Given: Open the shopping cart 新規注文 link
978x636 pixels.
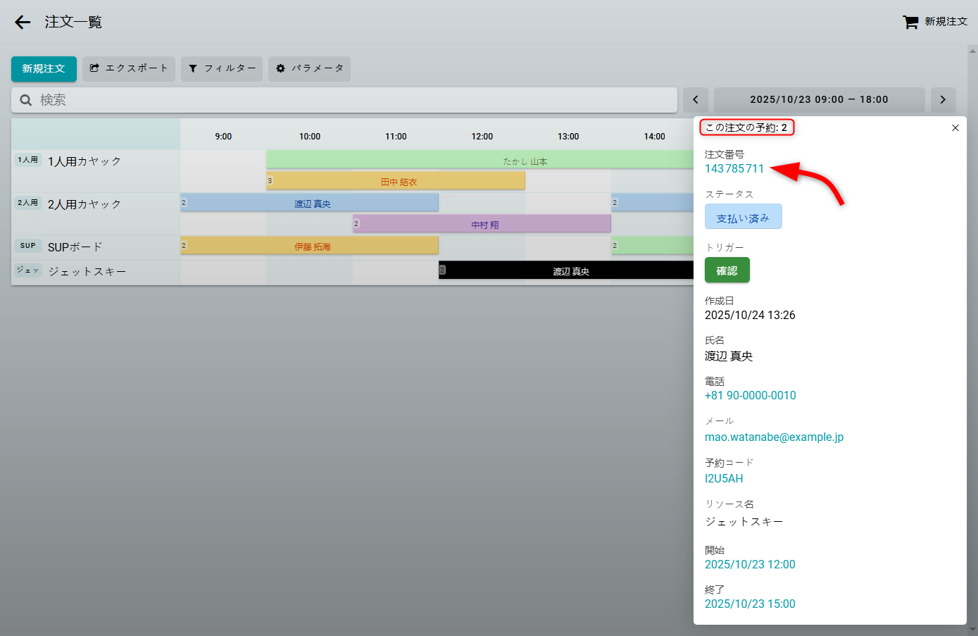Looking at the screenshot, I should pos(935,22).
